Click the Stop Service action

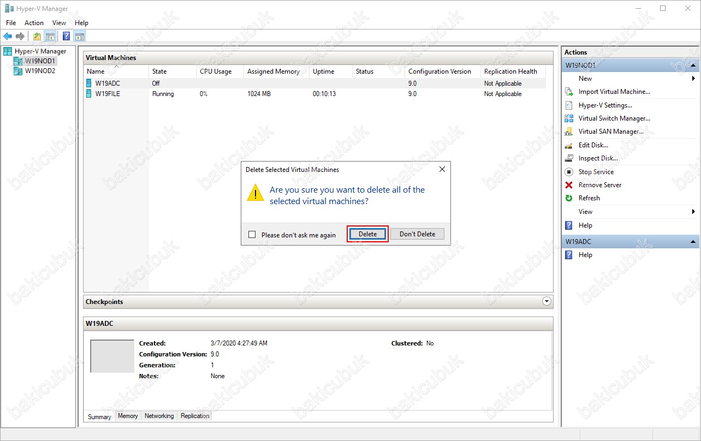click(x=596, y=172)
